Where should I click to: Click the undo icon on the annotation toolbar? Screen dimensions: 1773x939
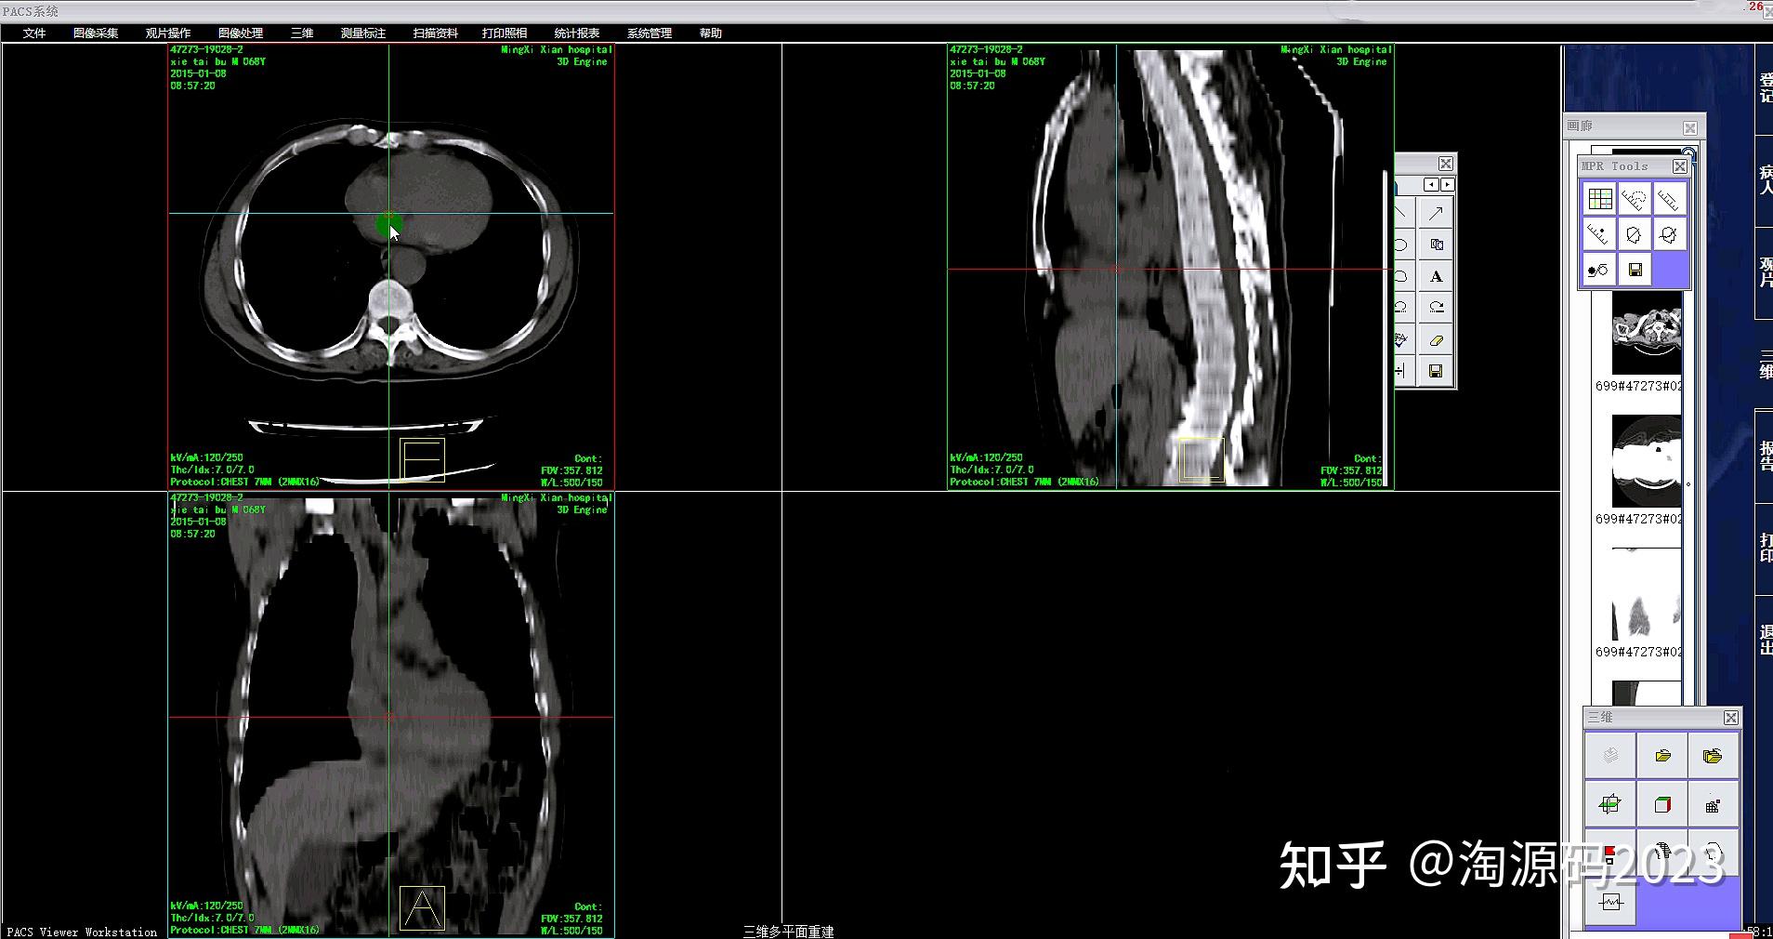1401,307
